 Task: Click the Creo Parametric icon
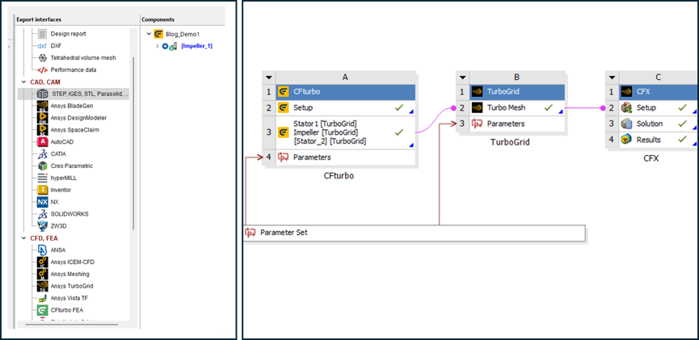pyautogui.click(x=42, y=166)
